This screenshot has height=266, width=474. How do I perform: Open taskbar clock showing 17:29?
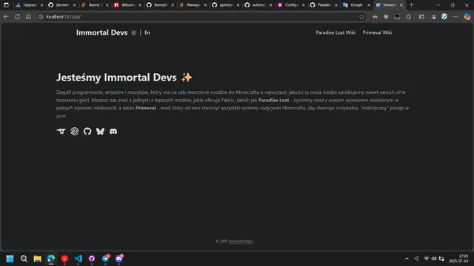click(x=458, y=259)
